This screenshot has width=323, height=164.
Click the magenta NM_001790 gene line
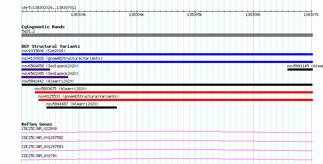pos(167,159)
